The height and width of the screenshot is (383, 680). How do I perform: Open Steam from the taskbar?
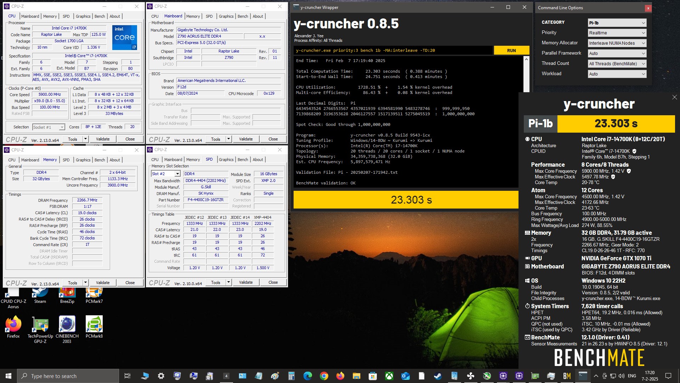click(x=438, y=376)
